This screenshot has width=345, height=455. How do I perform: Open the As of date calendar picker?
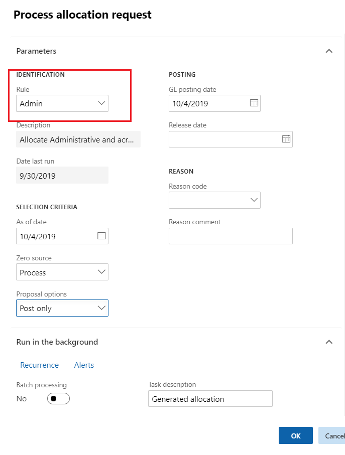pos(101,236)
